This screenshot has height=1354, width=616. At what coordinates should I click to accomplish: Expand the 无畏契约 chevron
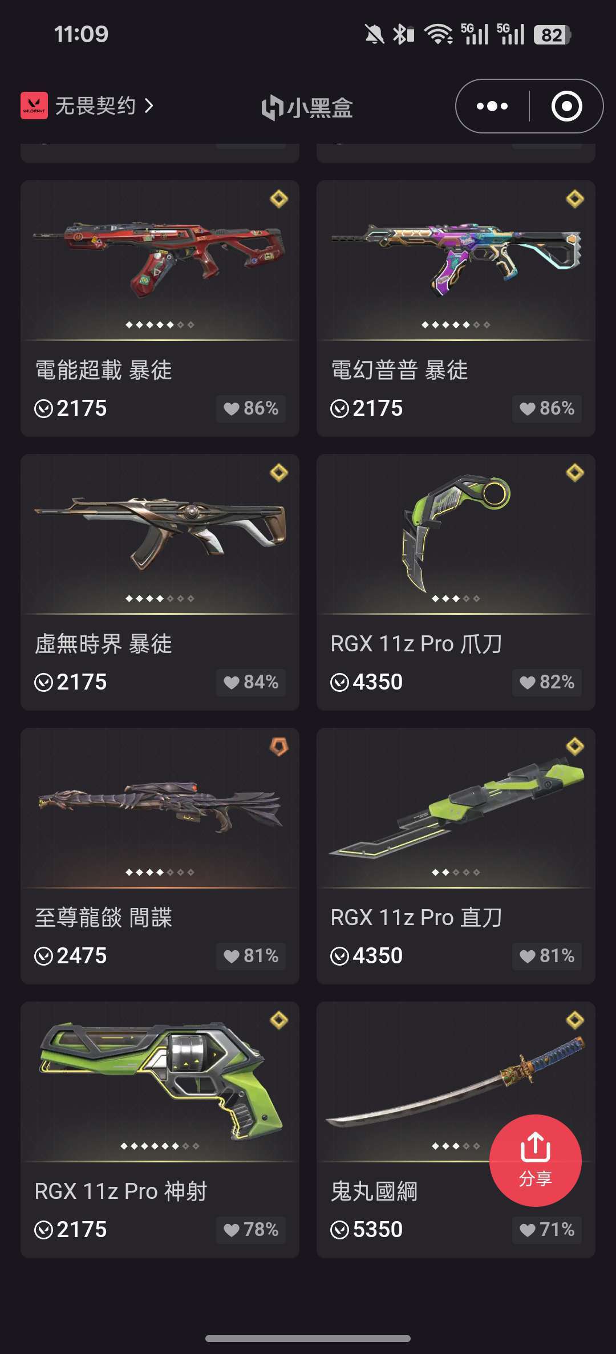pos(149,106)
